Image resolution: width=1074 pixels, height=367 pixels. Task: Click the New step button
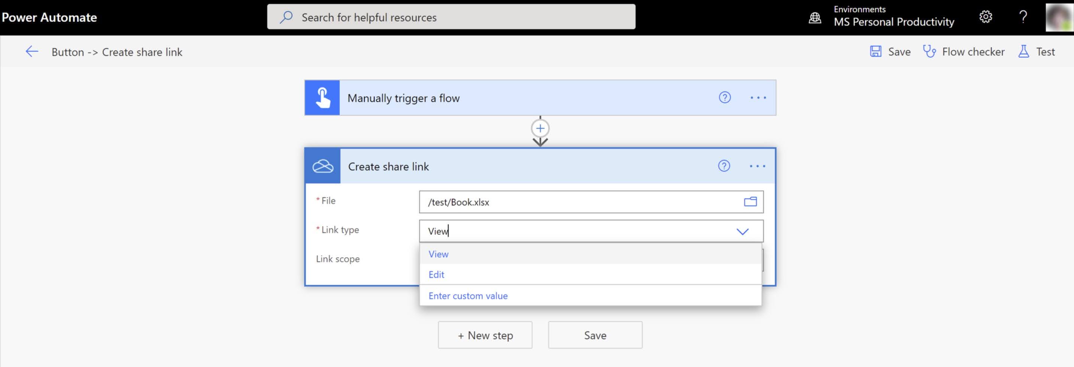[485, 335]
